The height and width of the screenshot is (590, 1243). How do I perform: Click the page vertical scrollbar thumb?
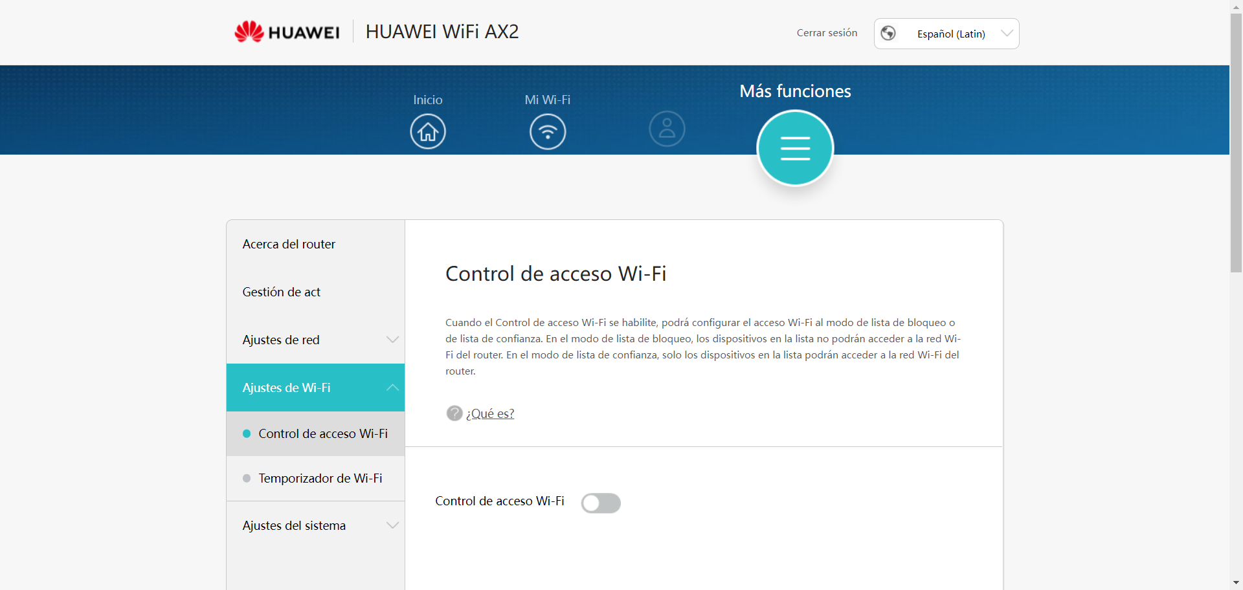click(1237, 142)
